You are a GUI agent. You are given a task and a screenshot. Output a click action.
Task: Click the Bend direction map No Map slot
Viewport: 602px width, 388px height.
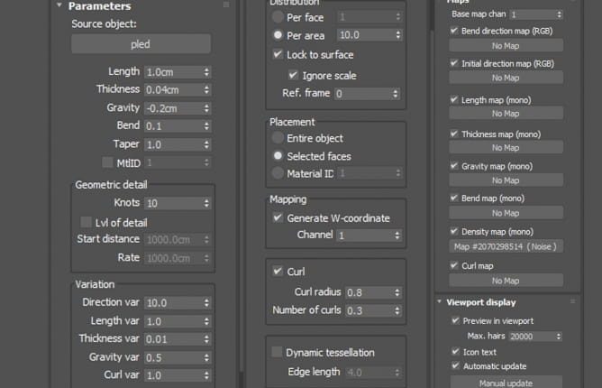click(x=506, y=45)
